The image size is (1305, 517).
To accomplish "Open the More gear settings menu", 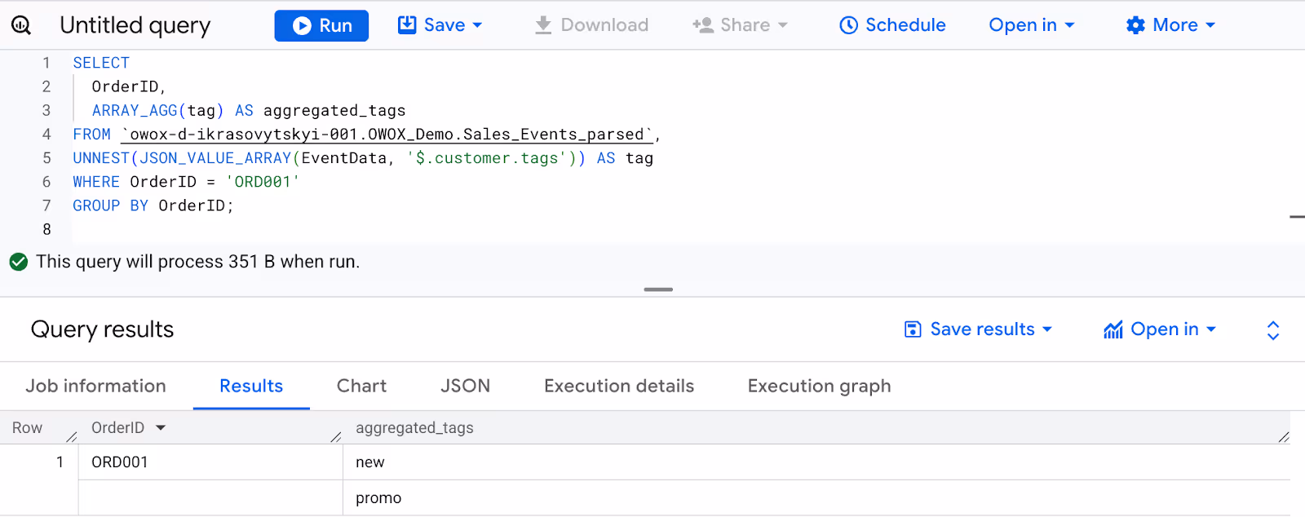I will [1170, 25].
